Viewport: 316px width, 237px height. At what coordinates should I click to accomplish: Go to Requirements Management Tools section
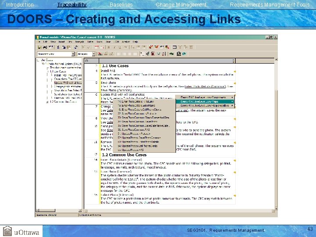click(269, 5)
